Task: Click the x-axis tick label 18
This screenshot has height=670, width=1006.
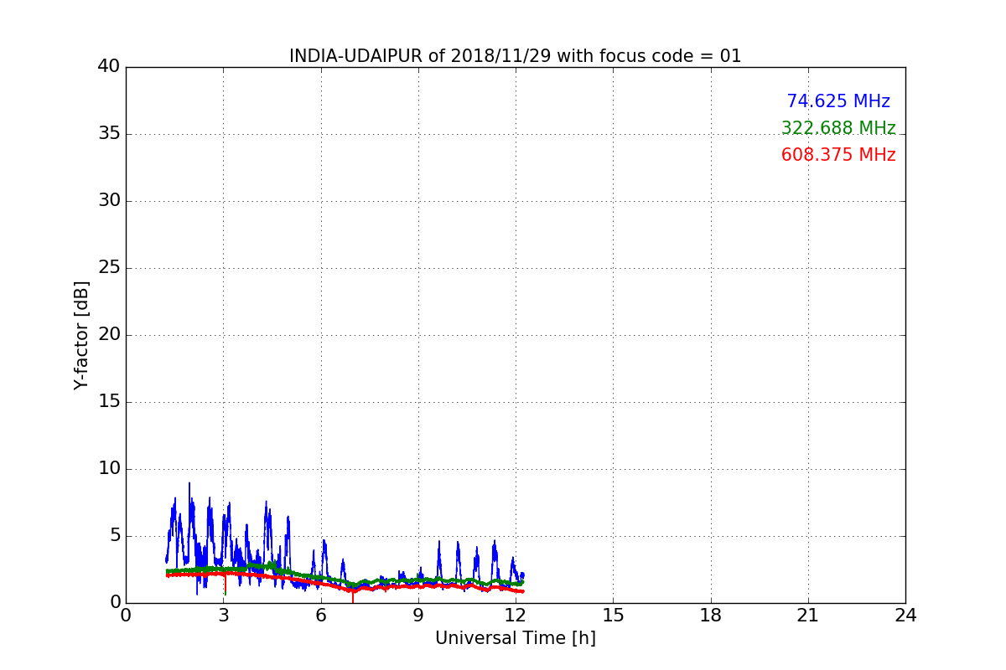Action: [x=711, y=616]
